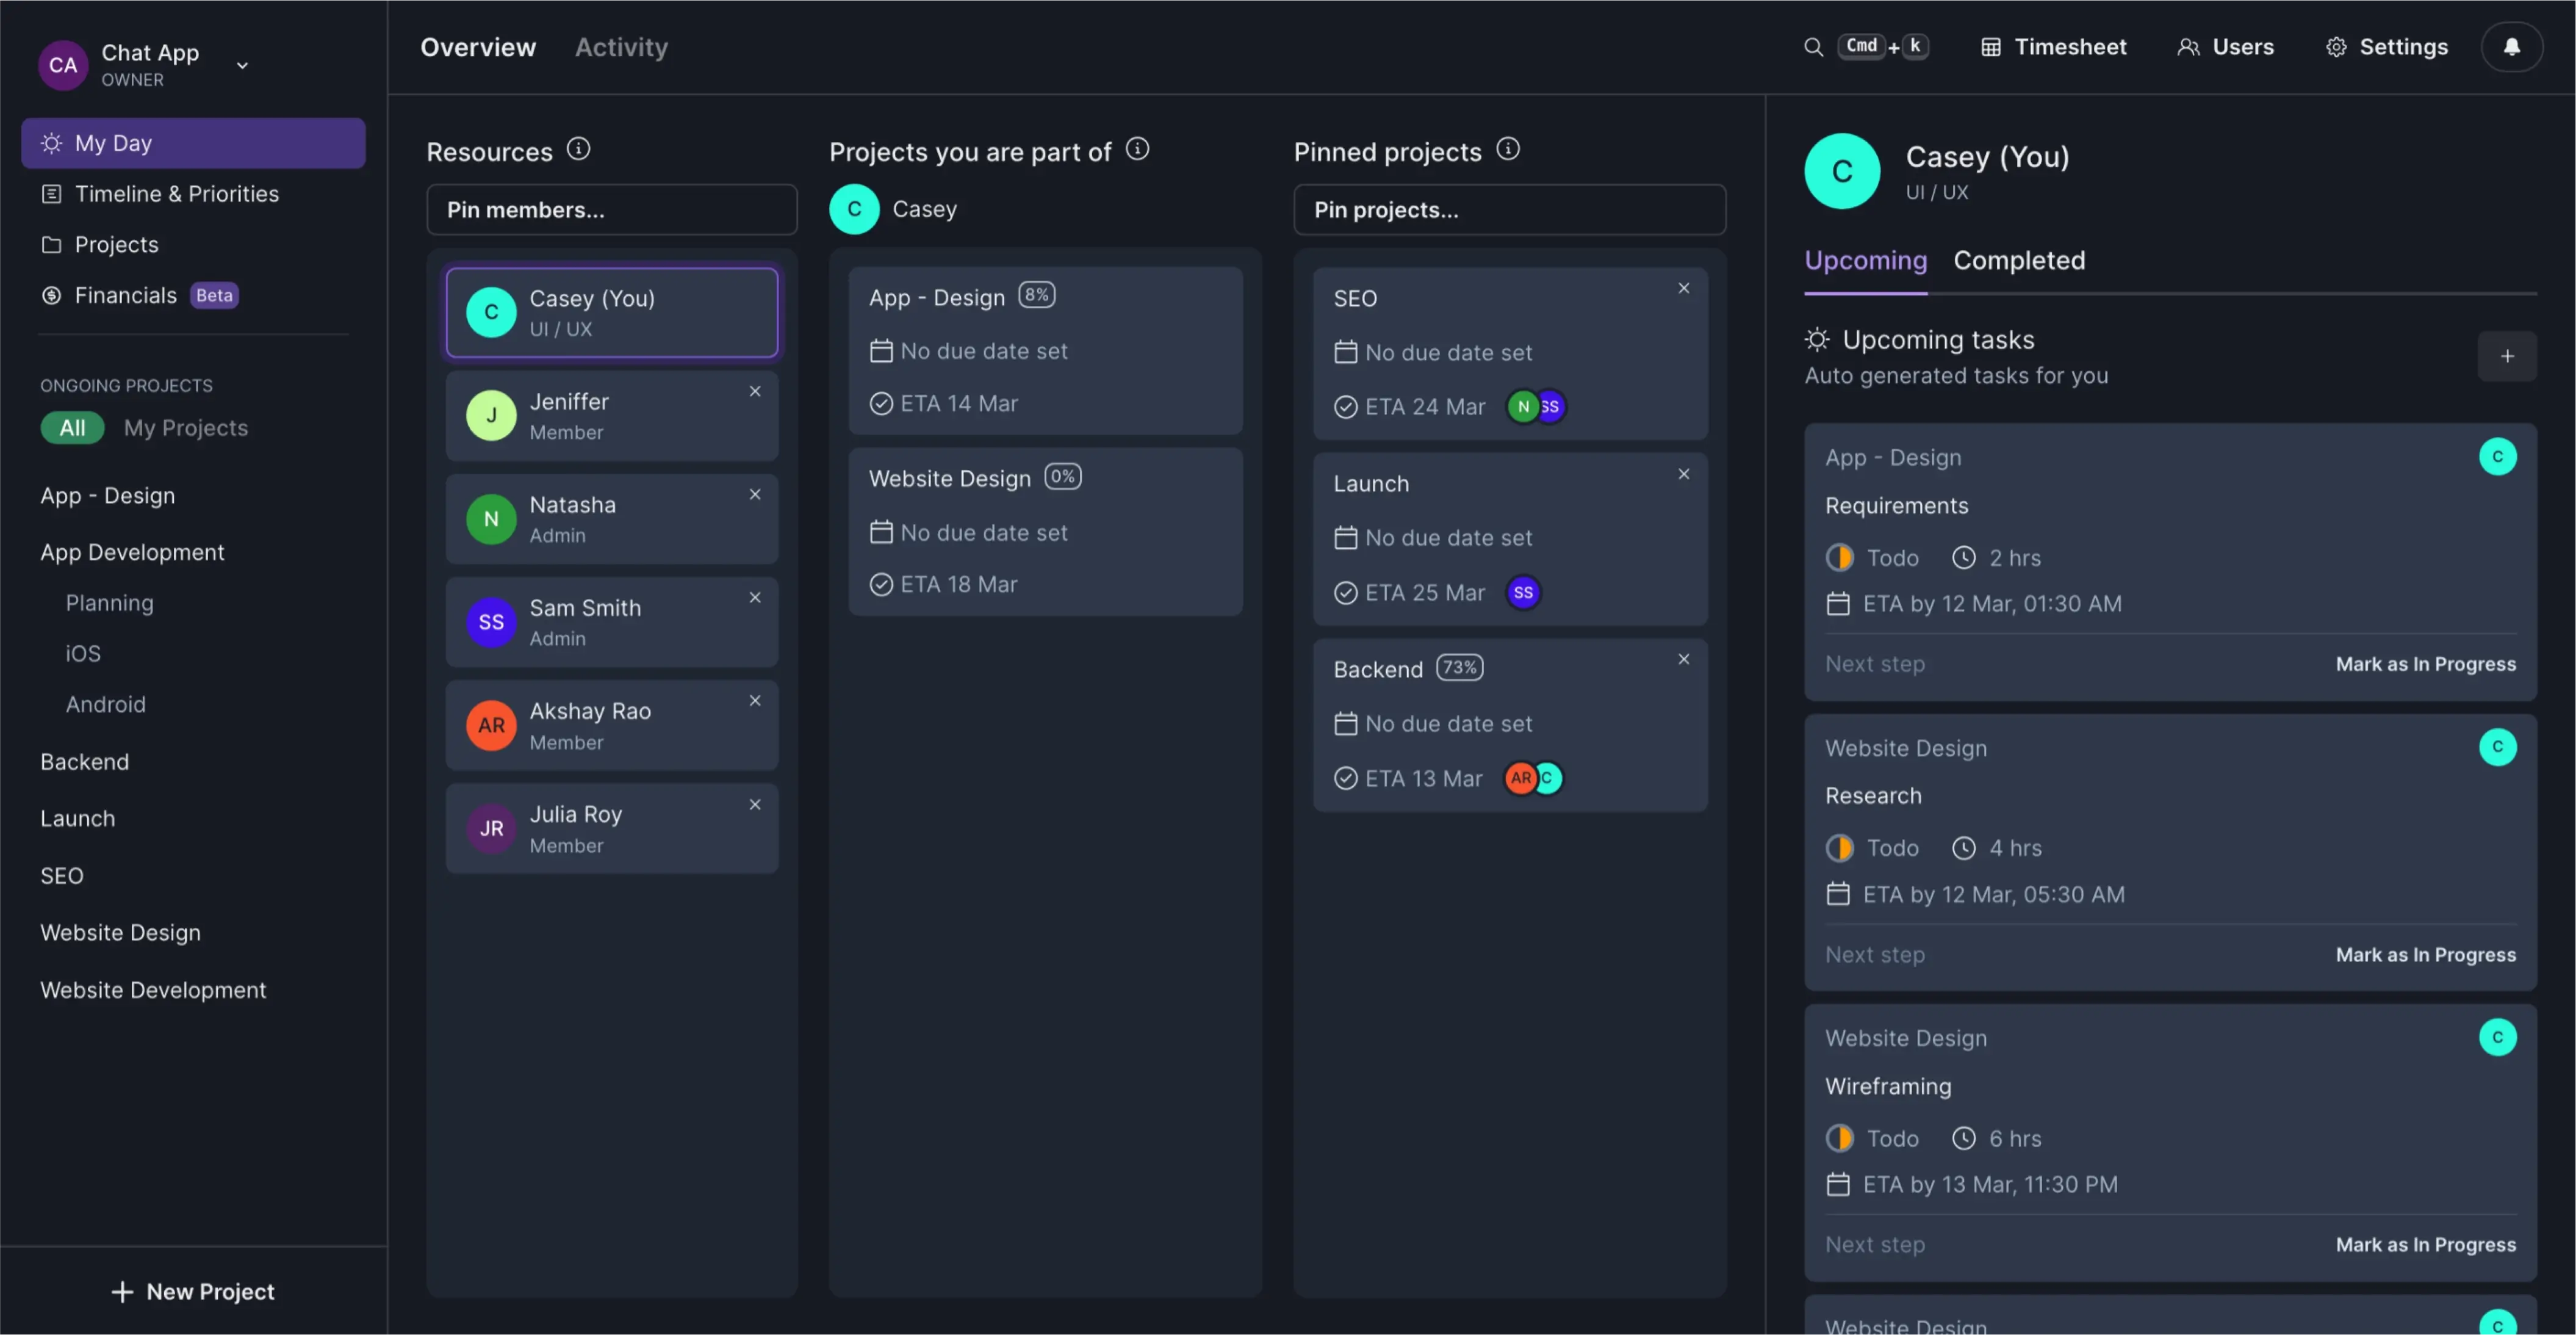Filter projects by All ongoing projects

(x=72, y=427)
